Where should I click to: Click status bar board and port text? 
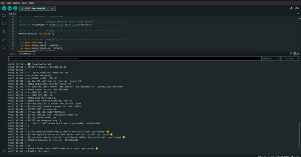(273, 156)
